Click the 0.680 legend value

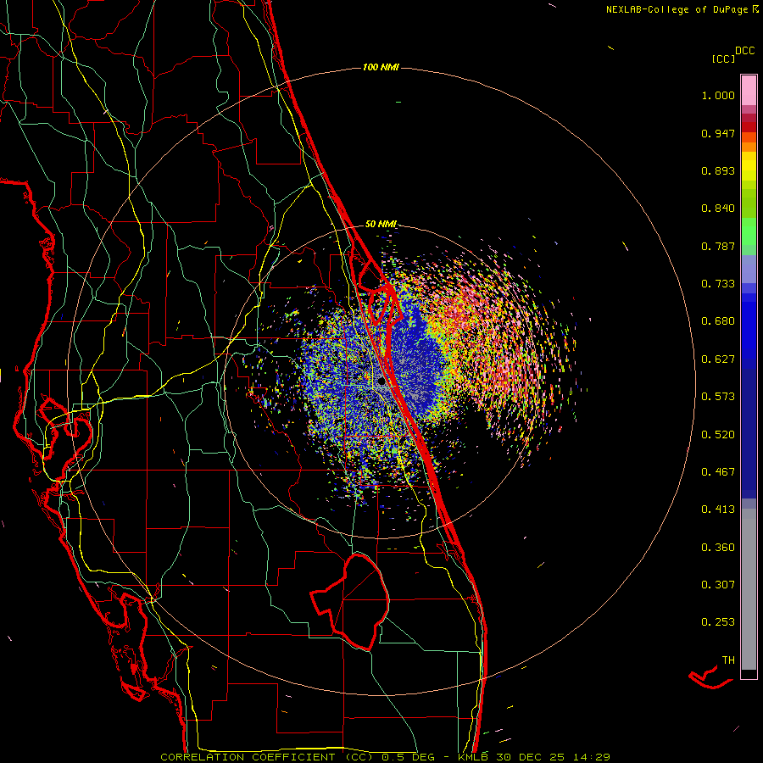coord(718,321)
